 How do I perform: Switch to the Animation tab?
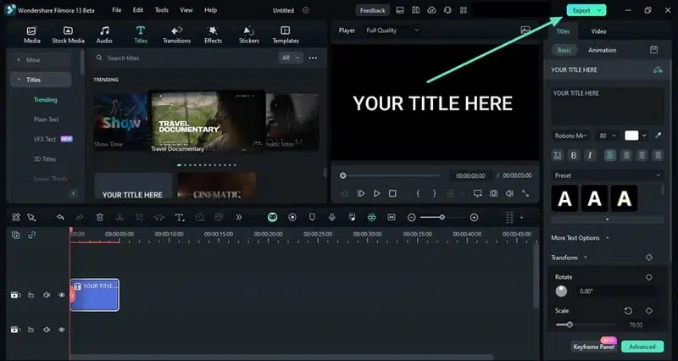coord(603,50)
